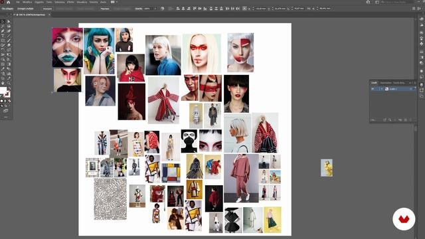The image size is (425, 239).
Task: Set paint mode to solid Color
Action: tap(2, 101)
